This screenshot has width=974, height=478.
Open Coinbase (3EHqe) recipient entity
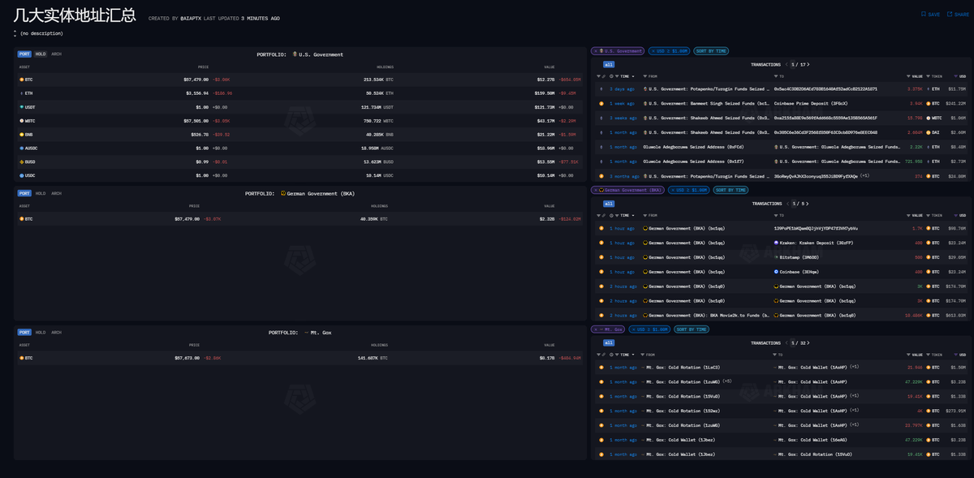(x=799, y=272)
